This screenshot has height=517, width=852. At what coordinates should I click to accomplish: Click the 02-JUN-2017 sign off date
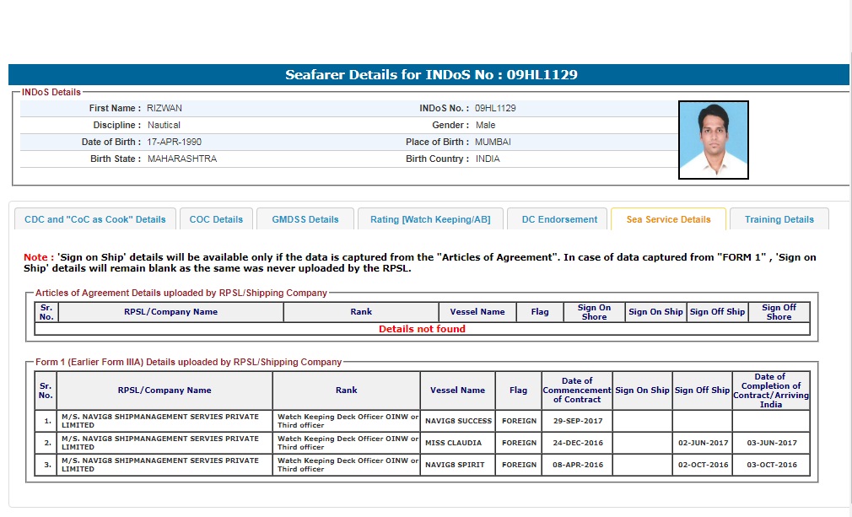pos(702,443)
